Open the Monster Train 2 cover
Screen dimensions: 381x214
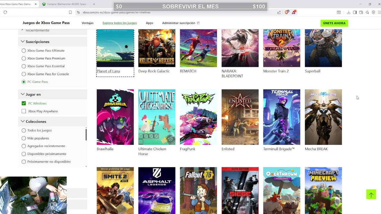click(x=282, y=48)
